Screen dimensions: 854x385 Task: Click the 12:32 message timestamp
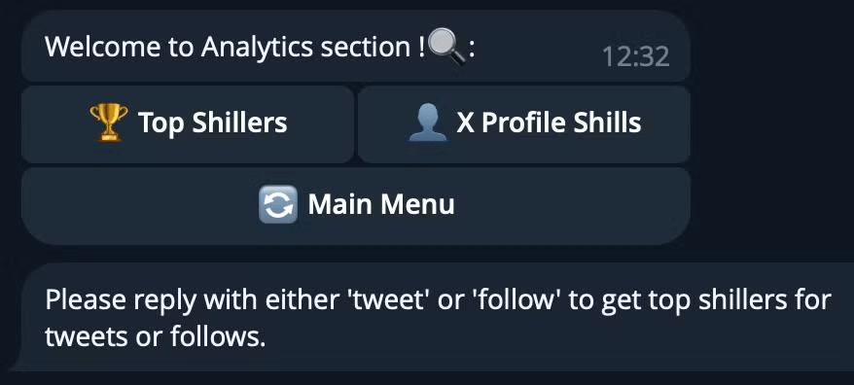coord(635,56)
